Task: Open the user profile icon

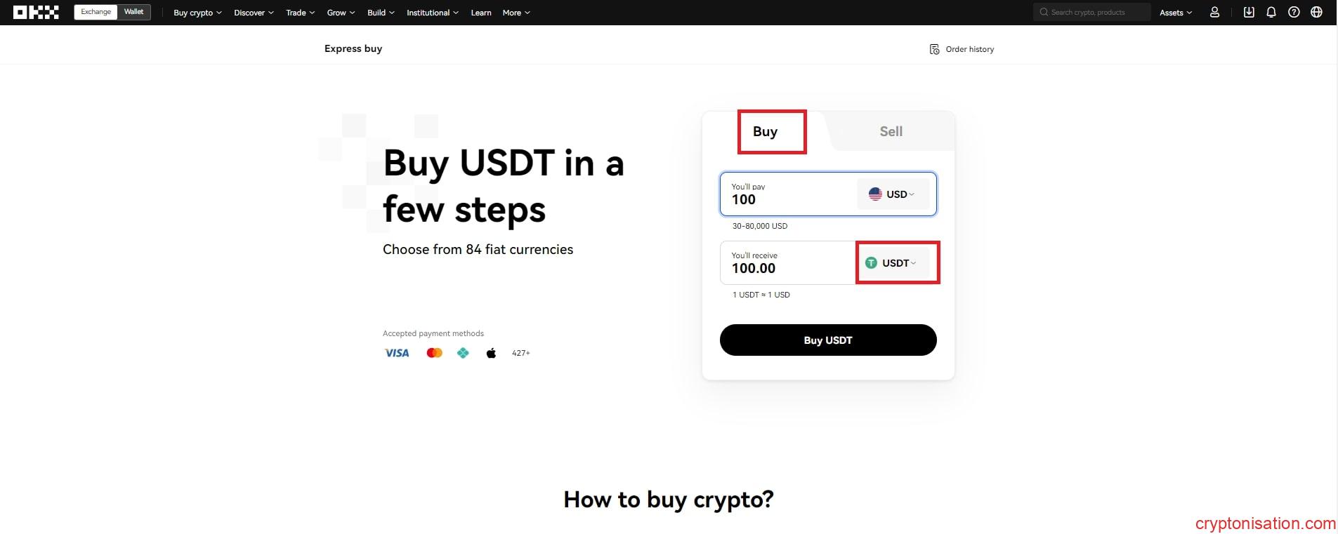Action: pos(1214,13)
